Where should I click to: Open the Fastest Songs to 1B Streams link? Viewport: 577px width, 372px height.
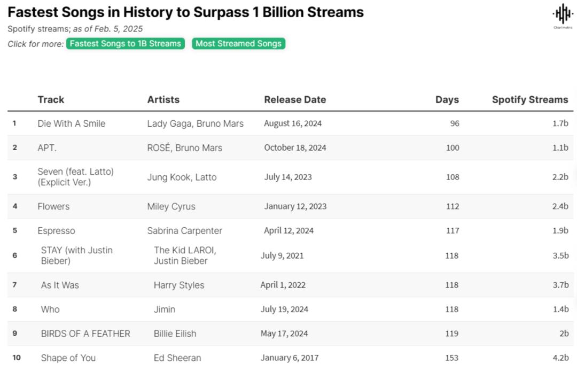126,44
